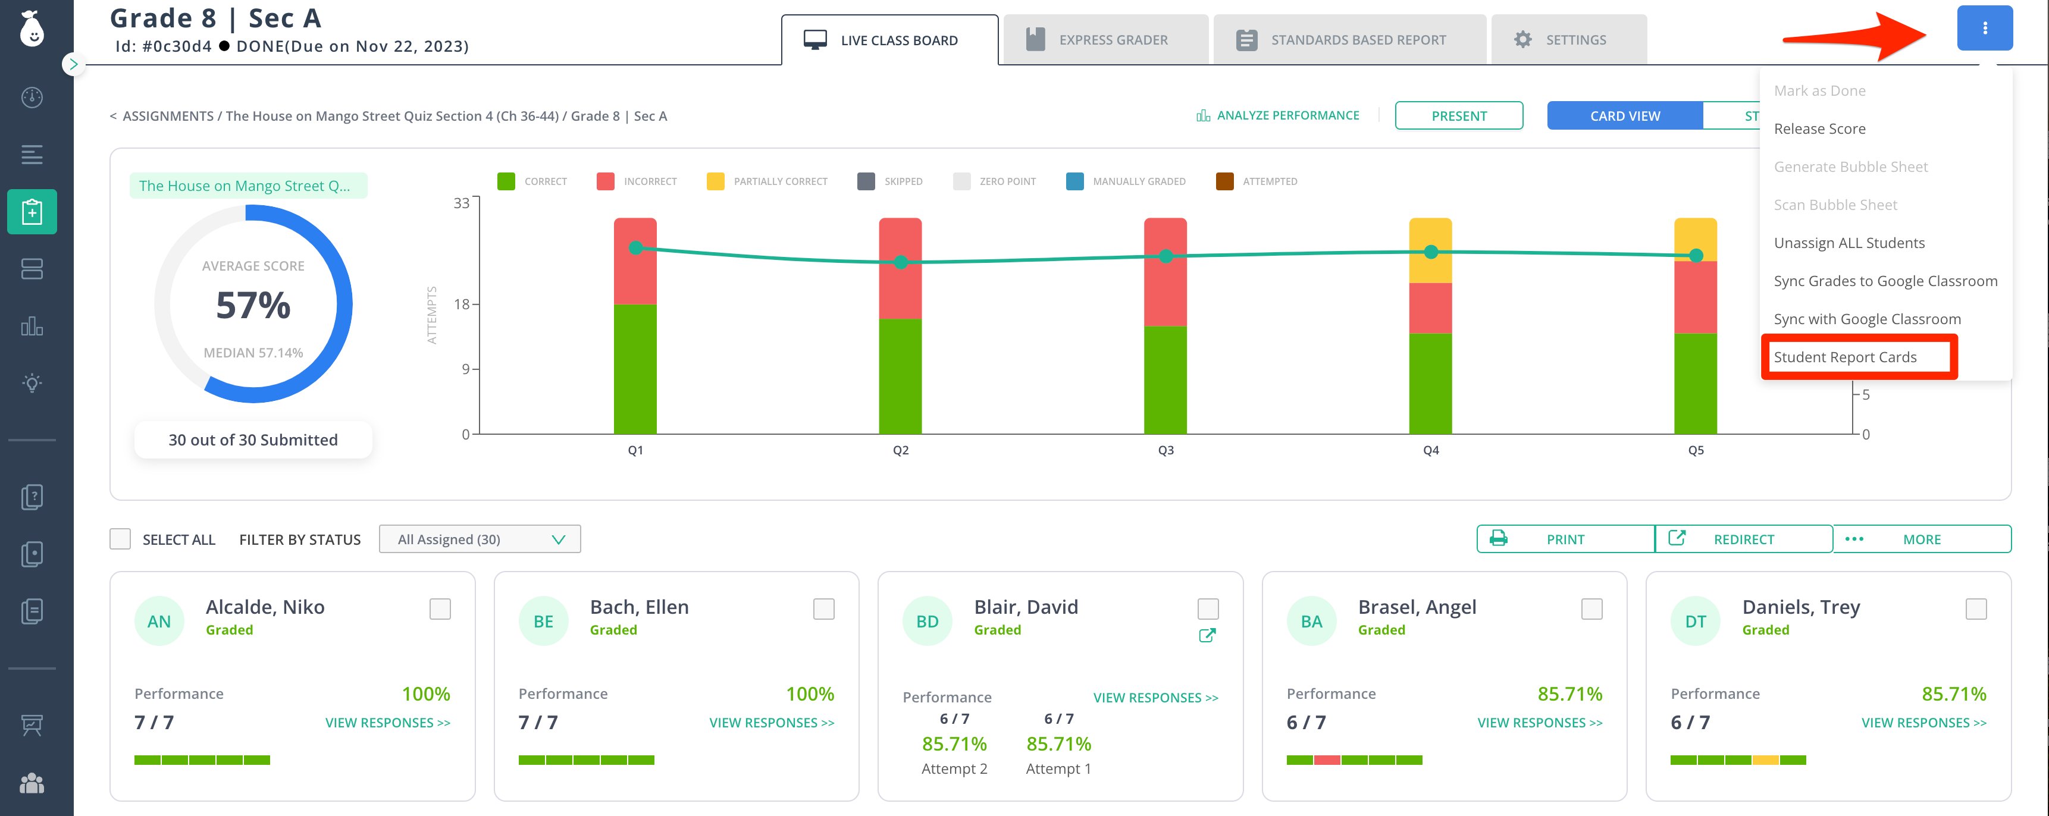The width and height of the screenshot is (2049, 816).
Task: Open the lightbulb icon in sidebar
Action: tap(32, 384)
